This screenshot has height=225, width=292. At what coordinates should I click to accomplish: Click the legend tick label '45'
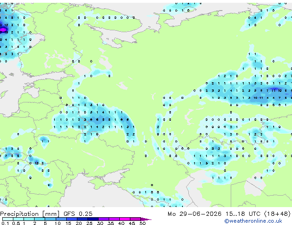tap(132, 223)
